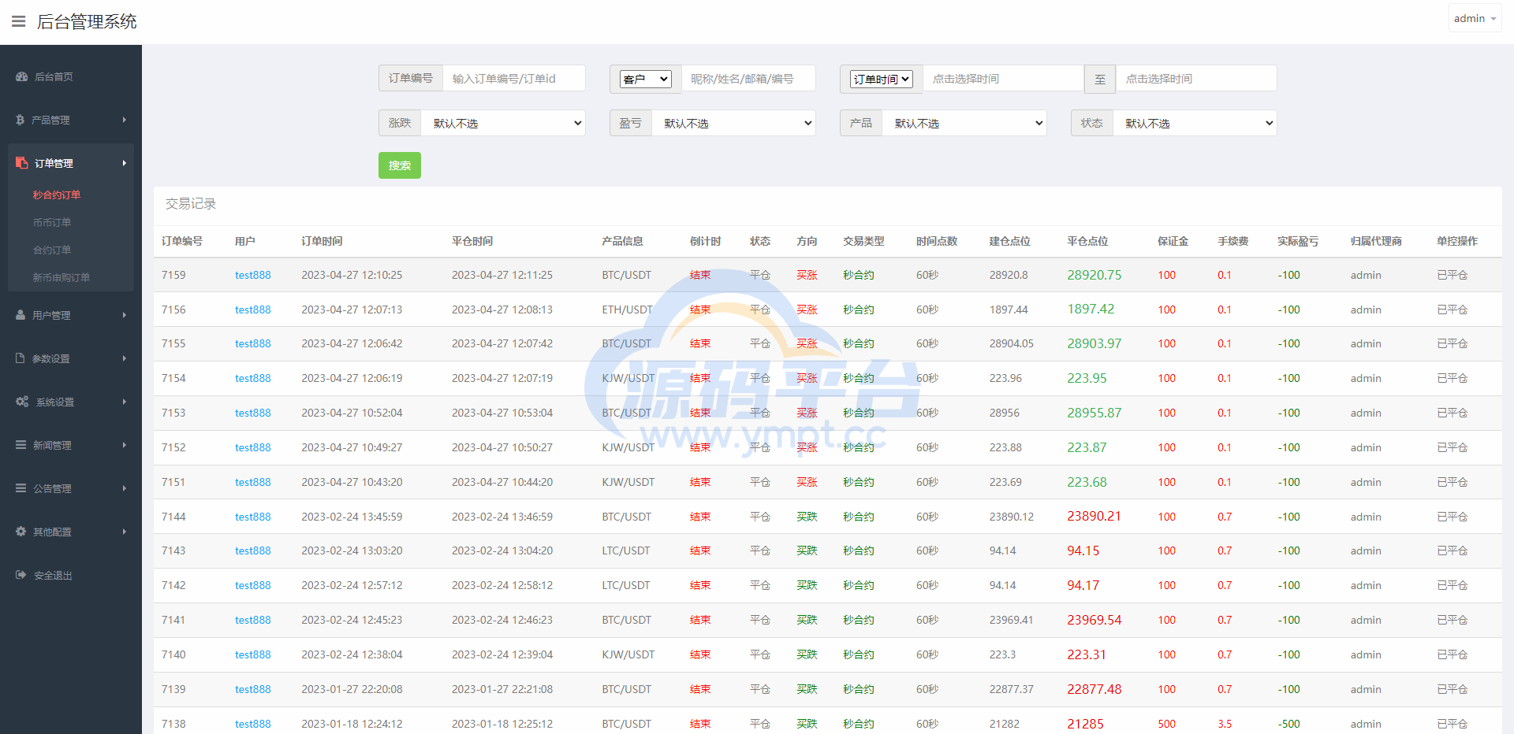Click the logout icon beside 安全退出

(x=21, y=575)
